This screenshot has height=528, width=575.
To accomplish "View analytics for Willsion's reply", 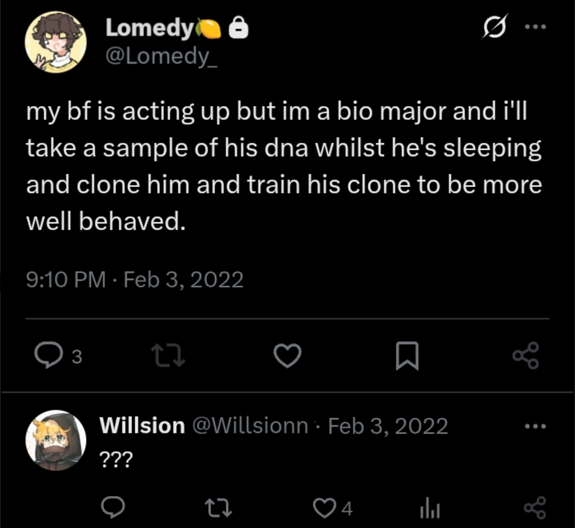I will (x=430, y=508).
